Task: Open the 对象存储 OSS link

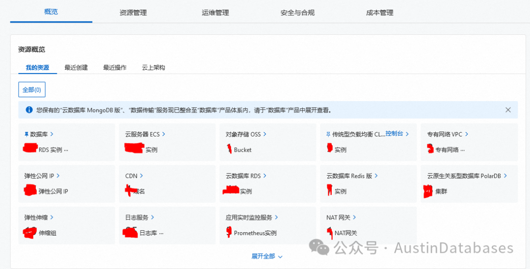Action: (x=243, y=134)
